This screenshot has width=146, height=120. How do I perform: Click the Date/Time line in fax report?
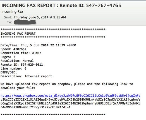click(38, 45)
